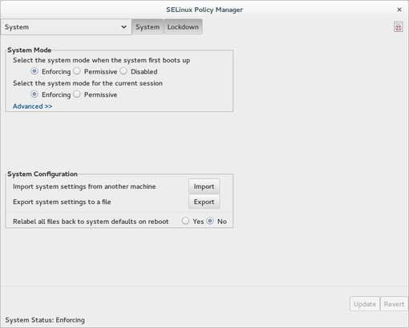Switch to the Lockdown tab
The width and height of the screenshot is (409, 328).
(x=183, y=27)
